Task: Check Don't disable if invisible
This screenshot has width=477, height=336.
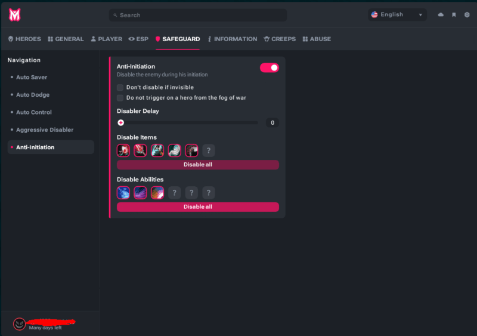Action: pos(120,87)
